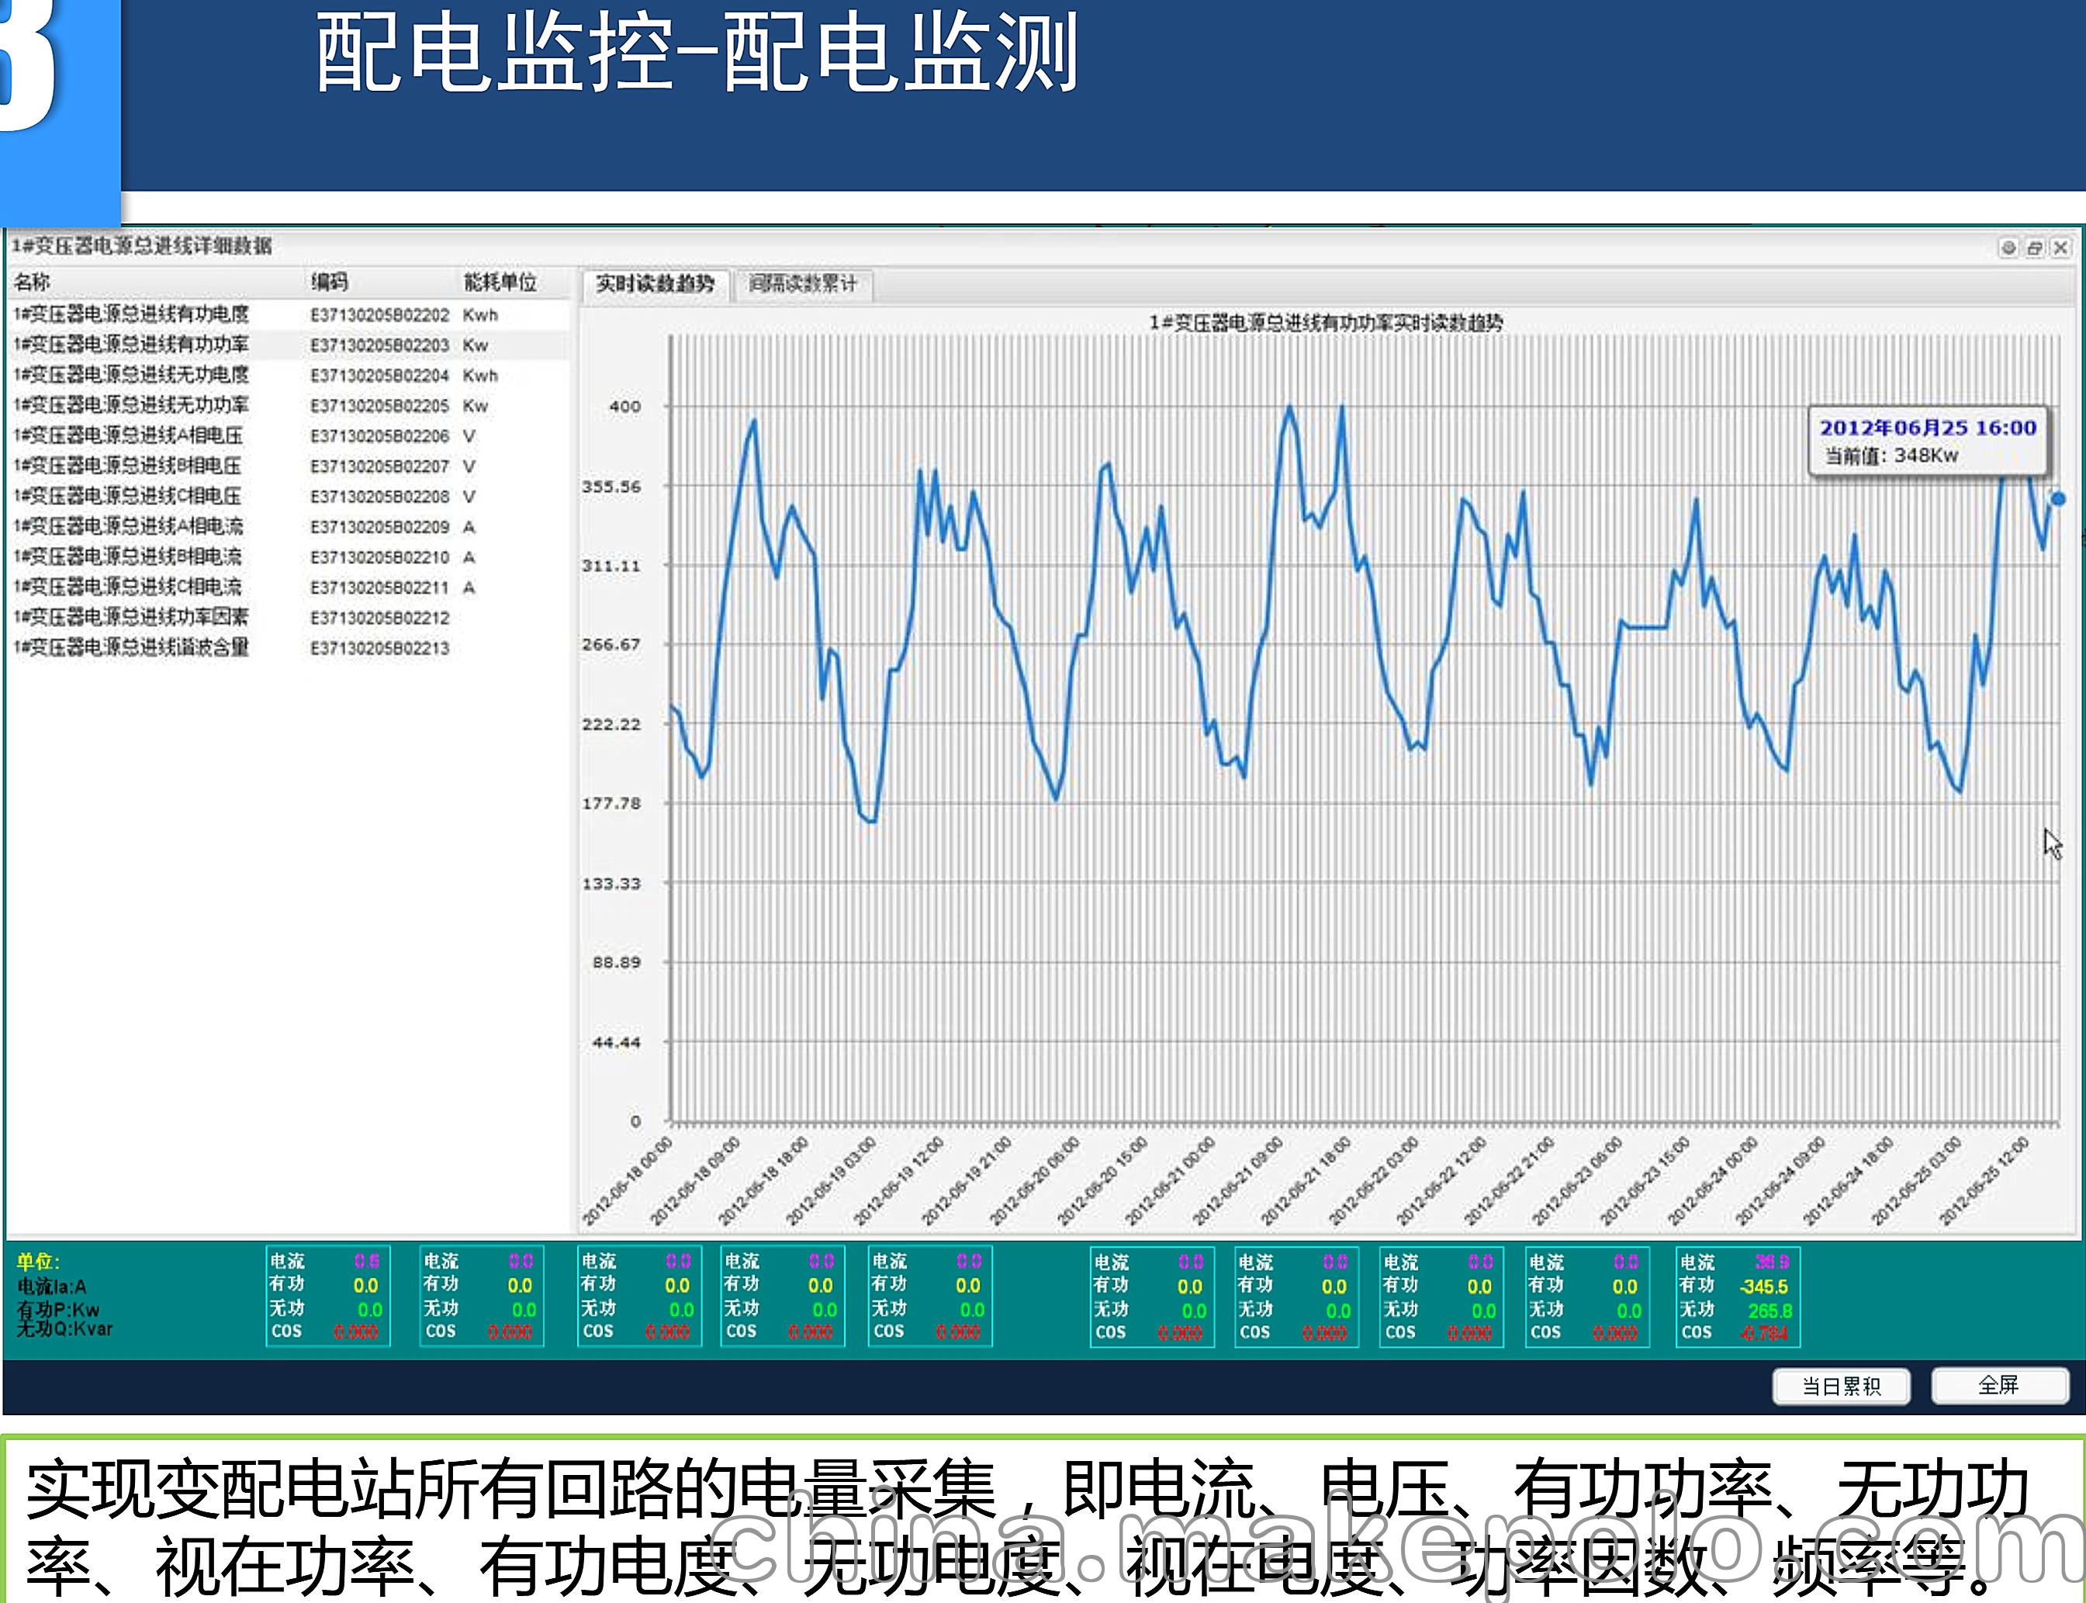Click x-axis label 2012-06-18 00:00
2086x1603 pixels.
[628, 1181]
